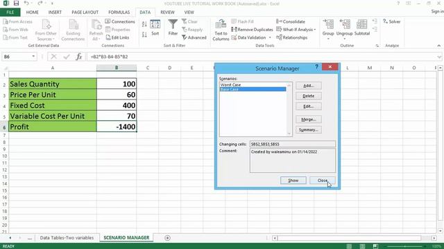Select the Worst Case scenario
The image size is (444, 249).
pos(253,84)
